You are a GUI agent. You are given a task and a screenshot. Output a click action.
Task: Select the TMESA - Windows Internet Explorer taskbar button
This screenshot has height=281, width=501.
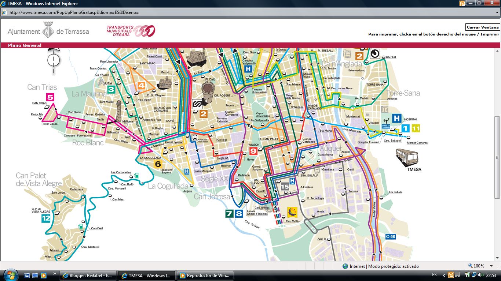(x=147, y=276)
